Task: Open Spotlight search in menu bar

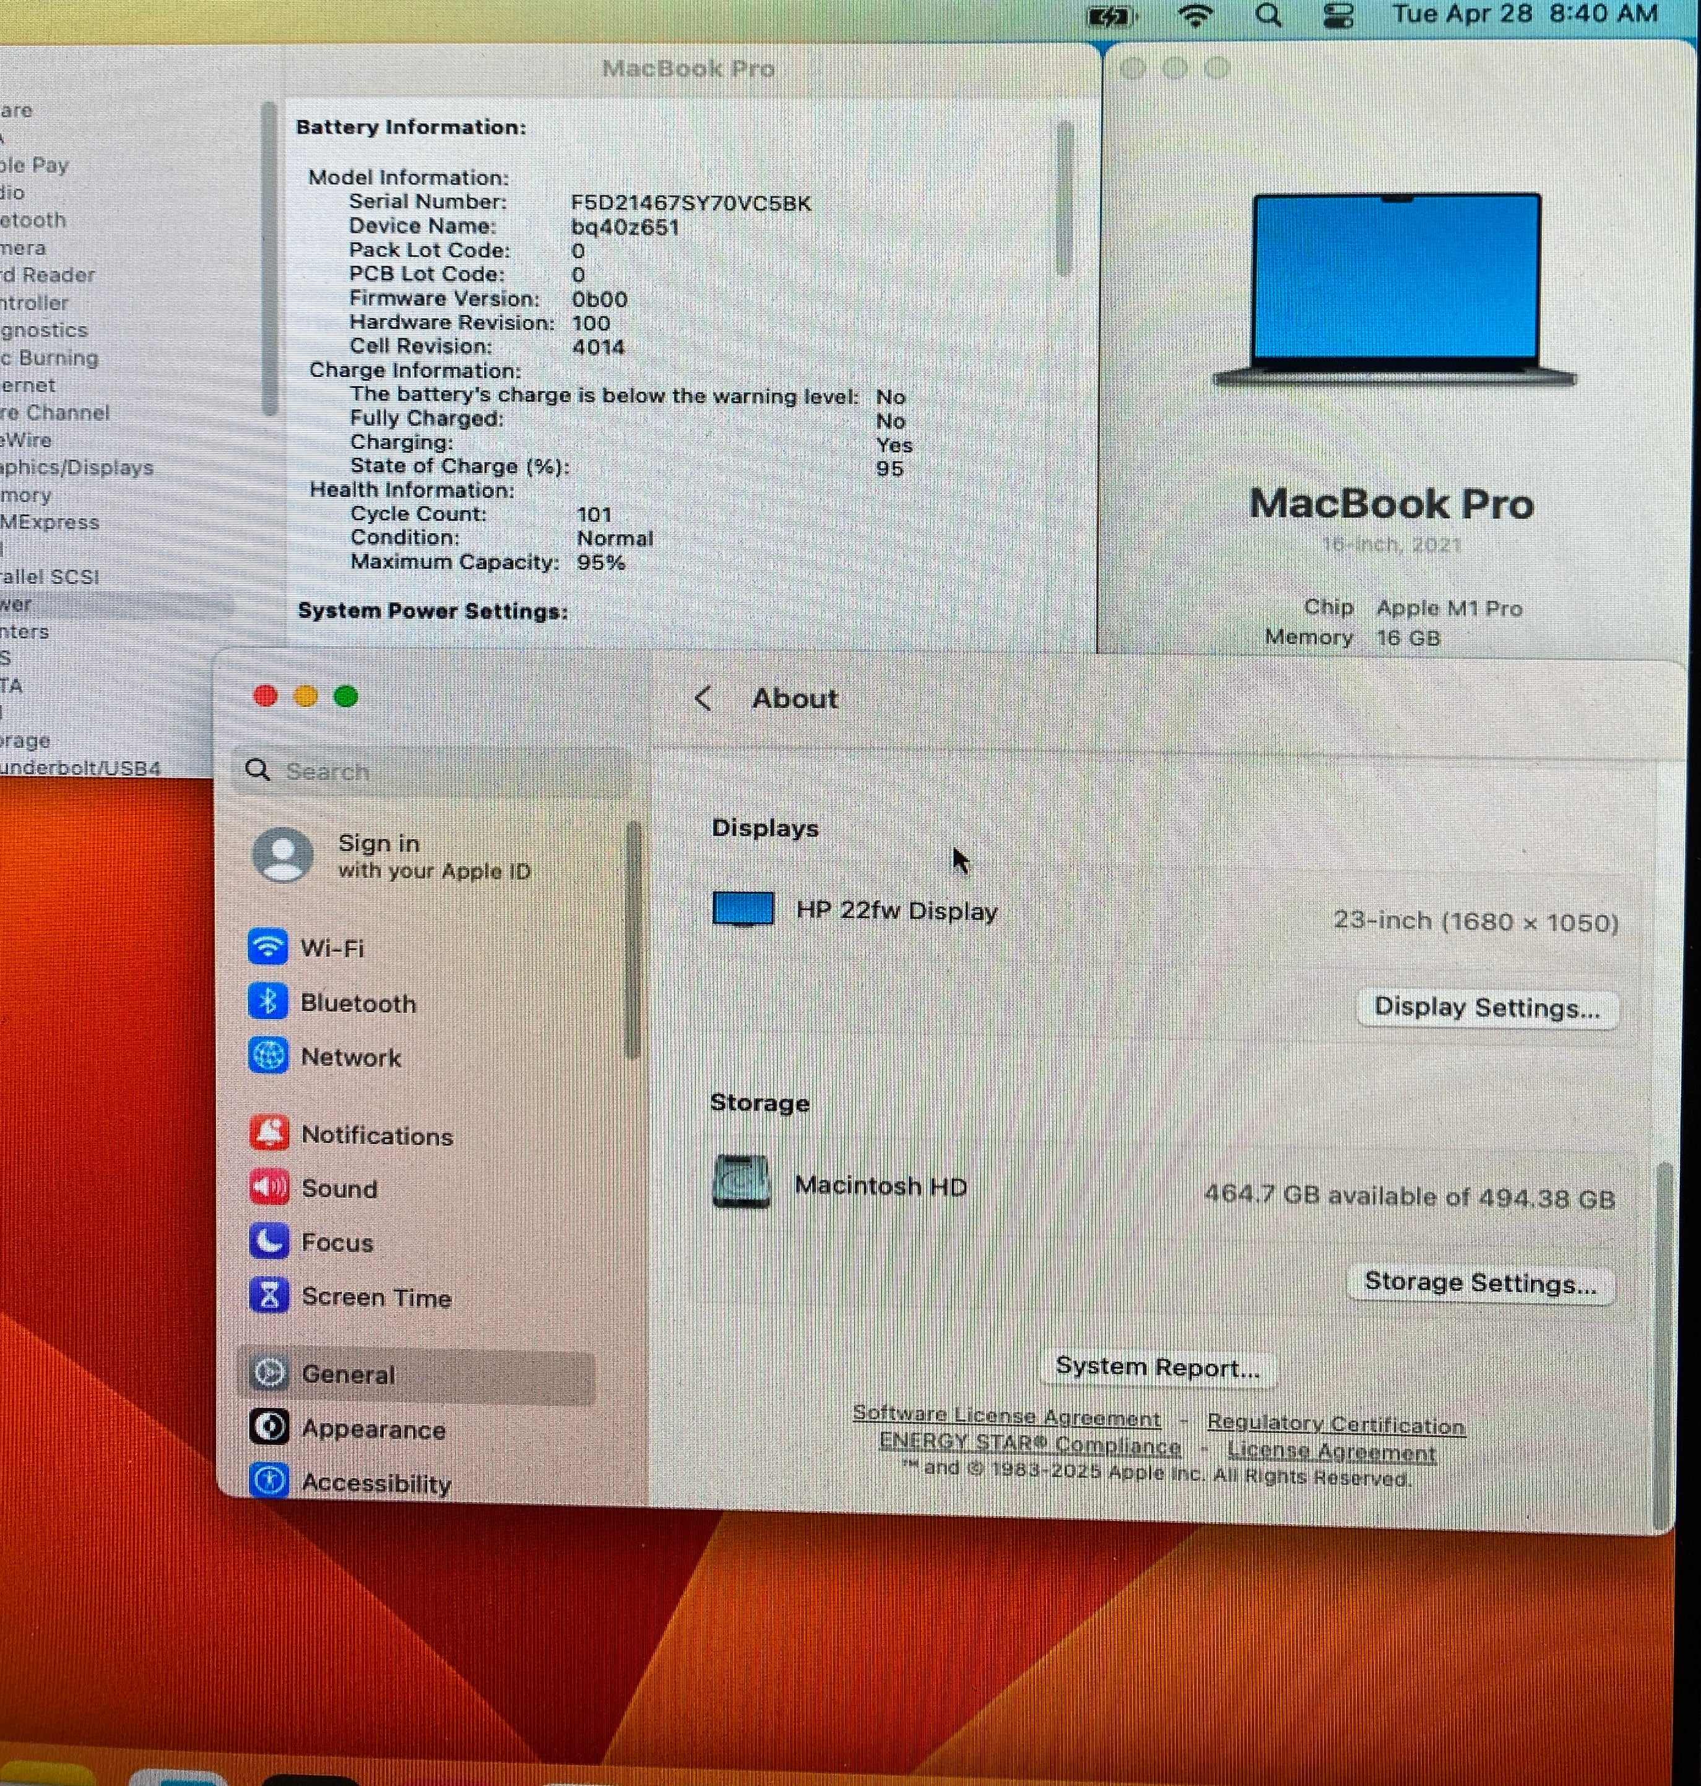Action: 1268,15
